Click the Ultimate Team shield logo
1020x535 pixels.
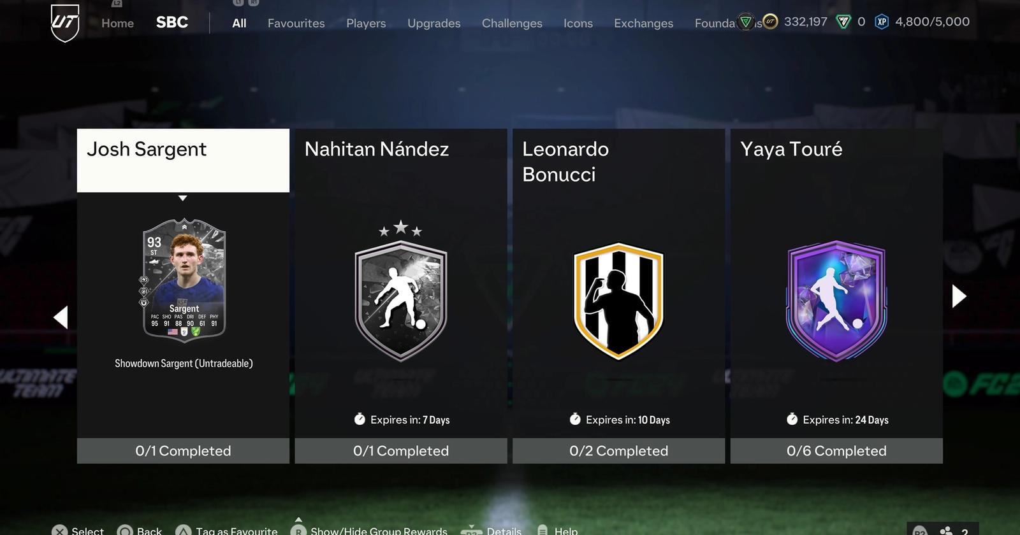[65, 23]
